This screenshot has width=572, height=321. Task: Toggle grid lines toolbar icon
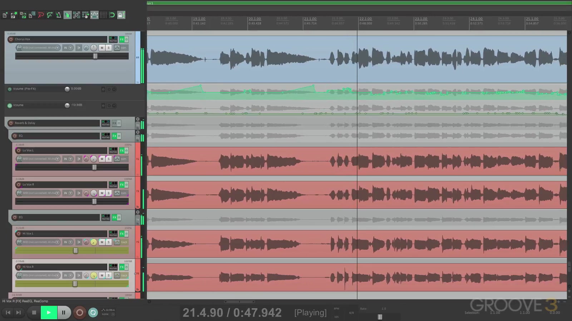[103, 15]
